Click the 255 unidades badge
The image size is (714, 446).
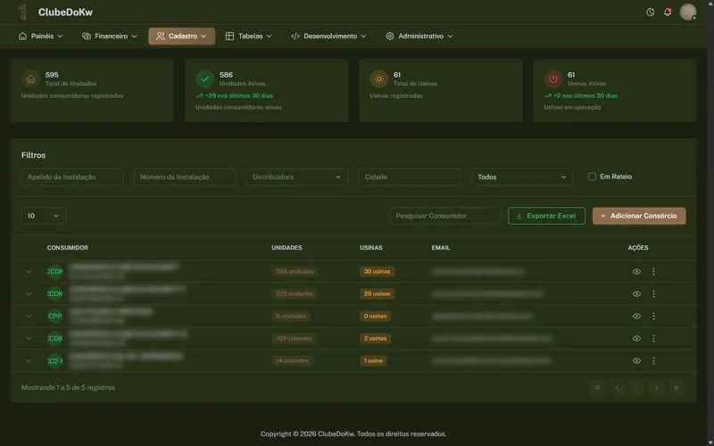[295, 272]
